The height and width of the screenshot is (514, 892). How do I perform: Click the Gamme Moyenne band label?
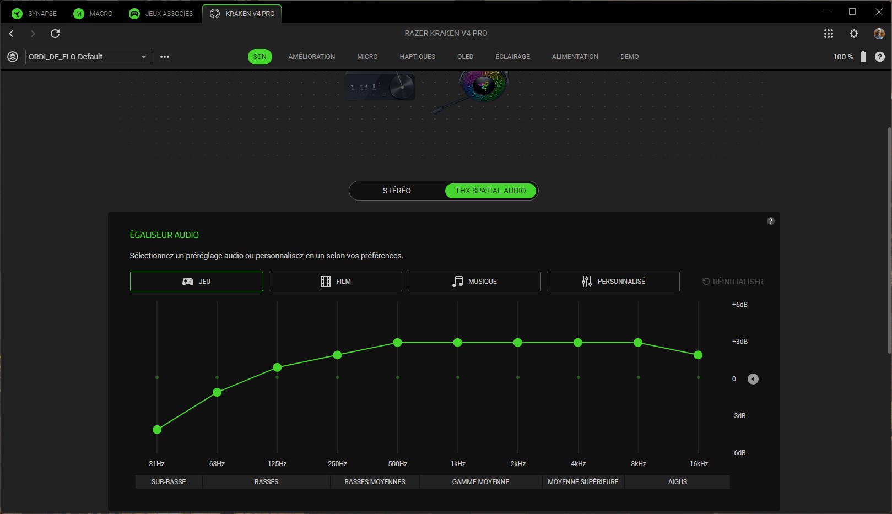[481, 482]
